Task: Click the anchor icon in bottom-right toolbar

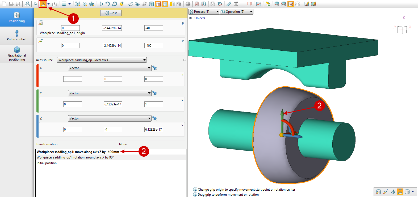Action: click(393, 192)
